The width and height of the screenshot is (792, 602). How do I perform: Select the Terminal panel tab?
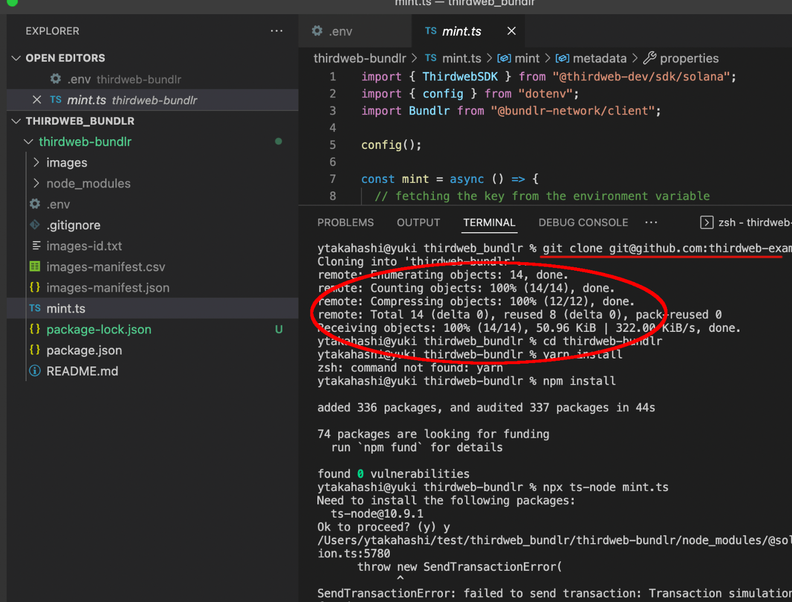click(489, 223)
